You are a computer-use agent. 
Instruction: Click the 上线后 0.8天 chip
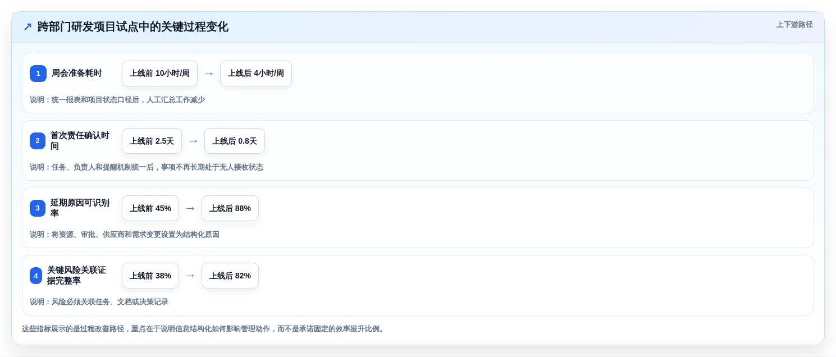pos(235,141)
